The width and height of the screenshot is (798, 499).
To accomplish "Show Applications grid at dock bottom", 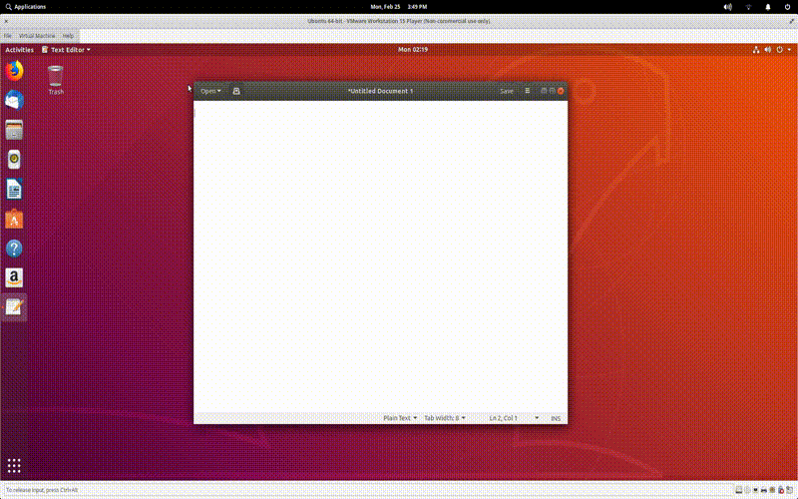I will click(14, 465).
